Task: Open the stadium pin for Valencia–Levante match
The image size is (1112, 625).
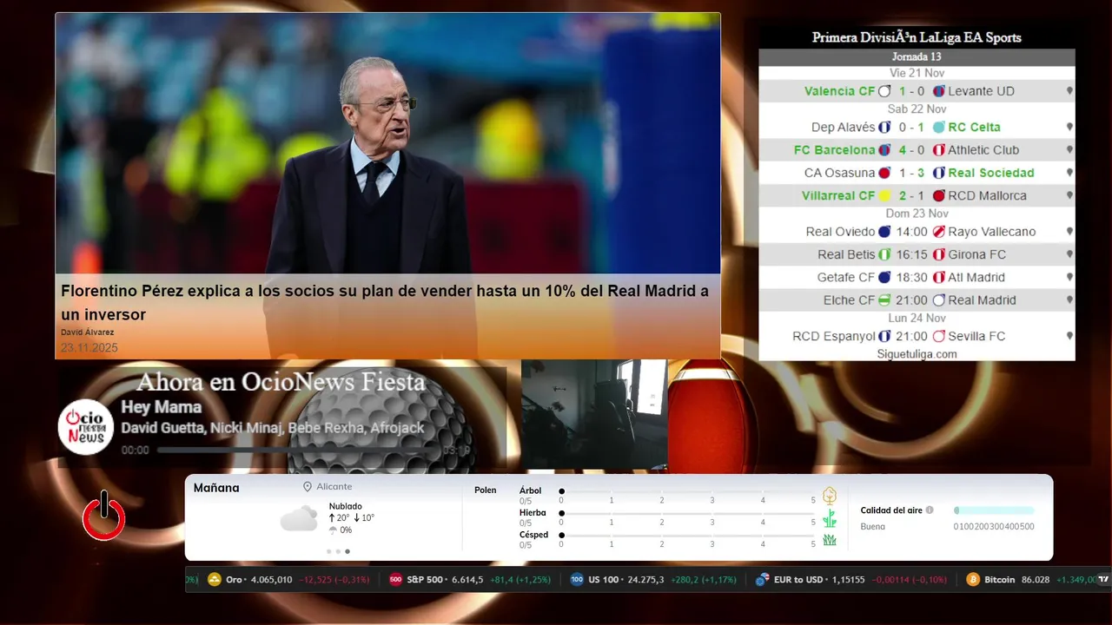Action: [1069, 91]
